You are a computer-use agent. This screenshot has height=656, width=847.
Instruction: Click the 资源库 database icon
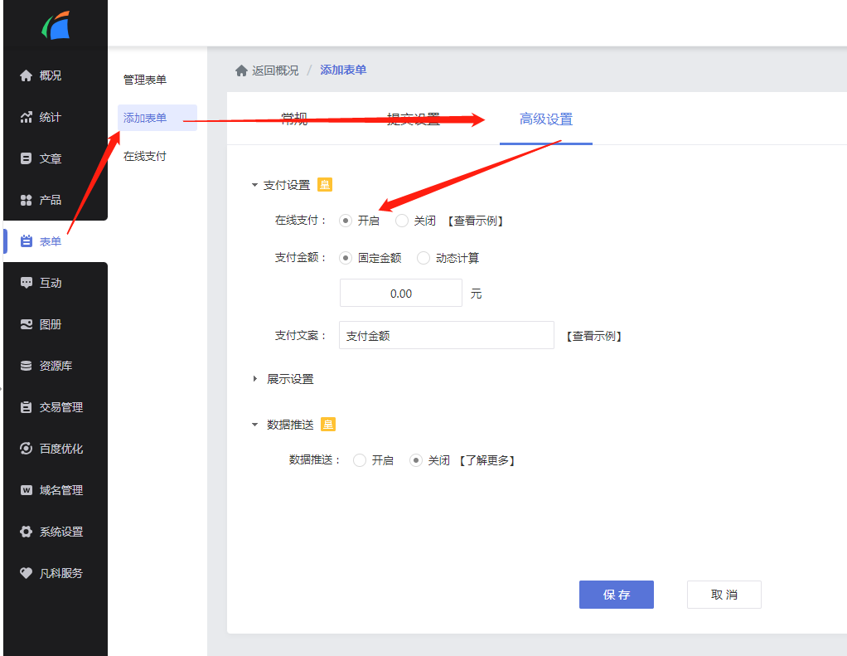(26, 366)
